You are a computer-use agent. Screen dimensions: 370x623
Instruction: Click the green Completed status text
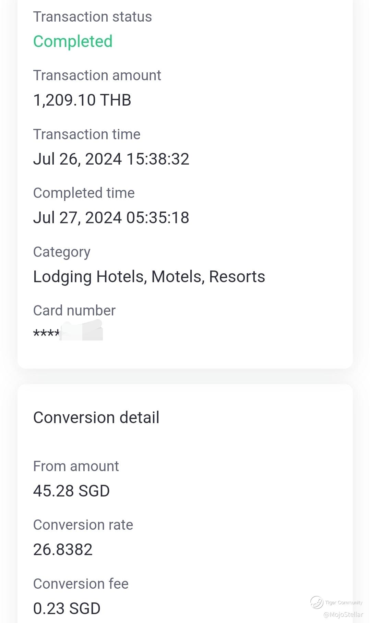[x=73, y=41]
